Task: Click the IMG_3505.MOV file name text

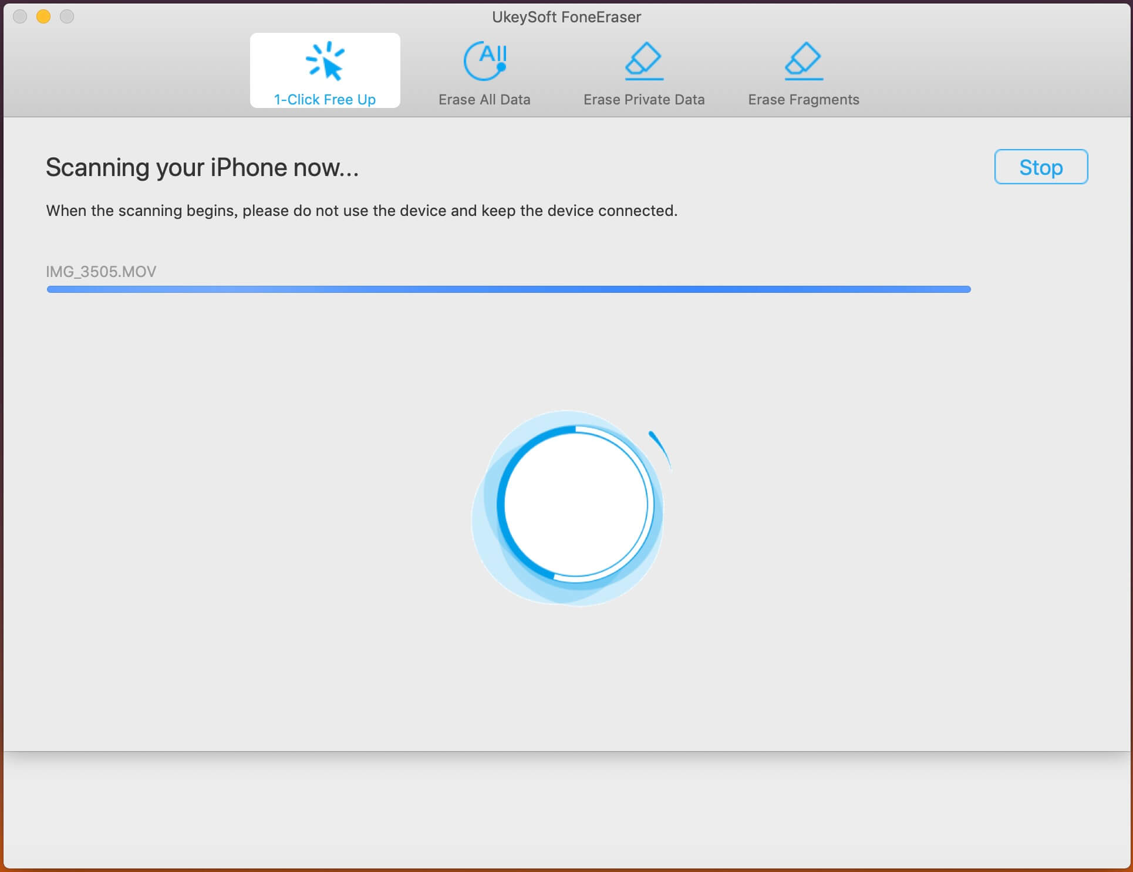Action: click(x=101, y=272)
